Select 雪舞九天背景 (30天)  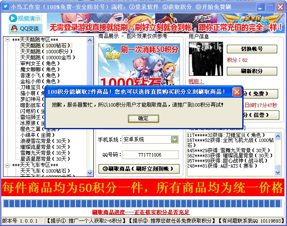point(45,153)
